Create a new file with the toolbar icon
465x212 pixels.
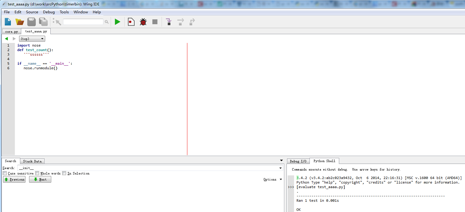tap(8, 22)
